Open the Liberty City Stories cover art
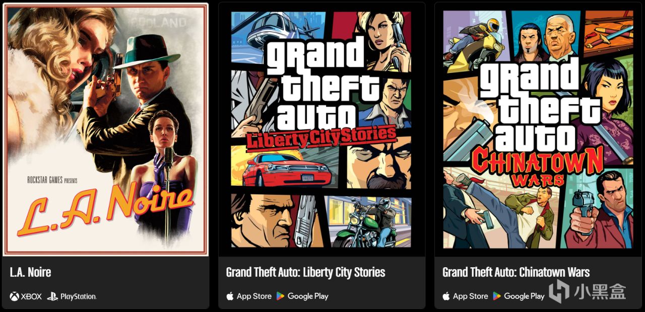Screen dimensions: 645x312 tap(321, 129)
